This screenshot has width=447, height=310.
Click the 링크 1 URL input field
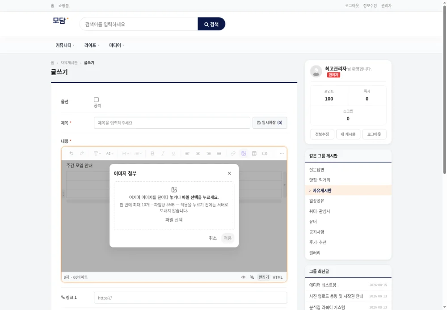coord(190,298)
